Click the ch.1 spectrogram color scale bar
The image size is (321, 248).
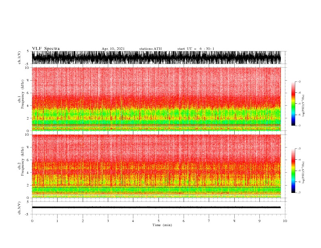point(293,104)
